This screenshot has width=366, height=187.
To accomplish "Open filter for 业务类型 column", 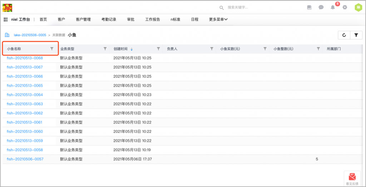I will (105, 49).
